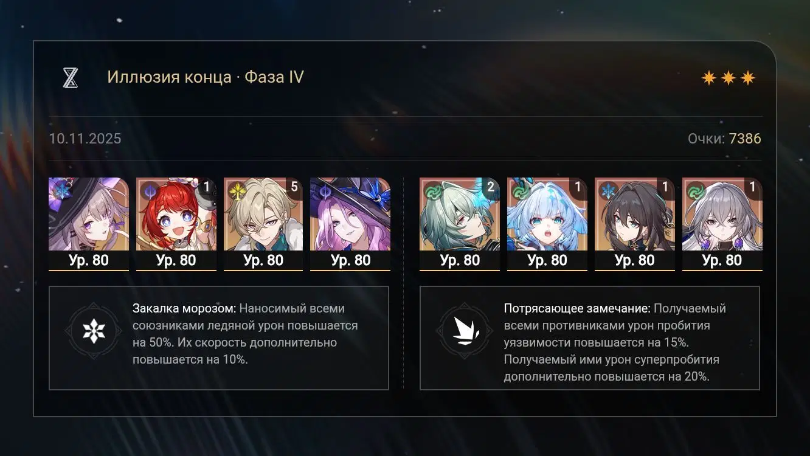This screenshot has width=810, height=456.
Task: Select the red-haired character portrait
Action: tap(176, 224)
